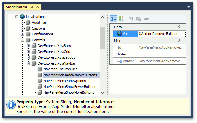This screenshot has width=197, height=123.
Task: Open the document window dropdown arrow
Action: 189,7
